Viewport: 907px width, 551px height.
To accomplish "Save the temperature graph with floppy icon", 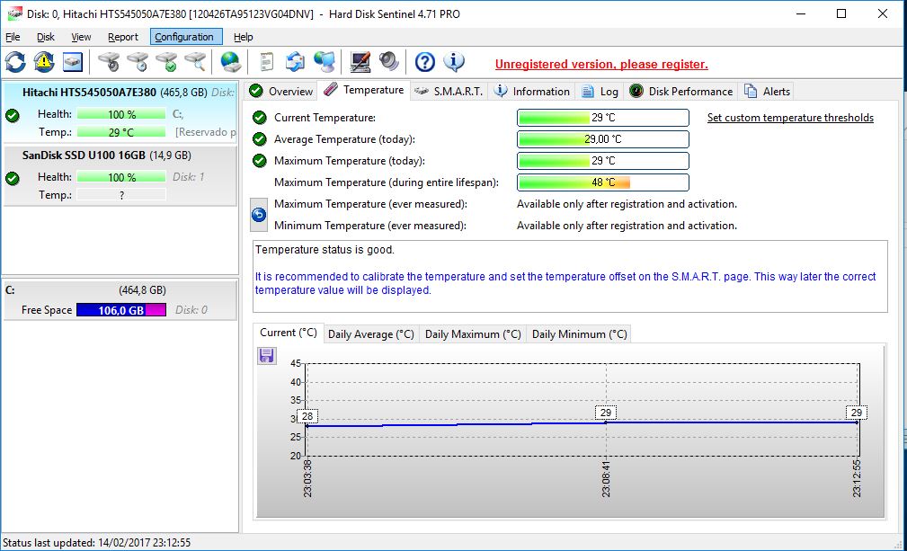I will [266, 356].
